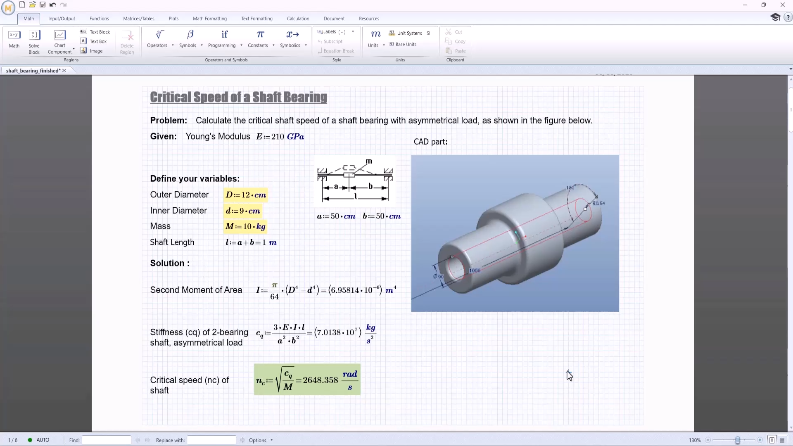Insert an Image region
The height and width of the screenshot is (446, 793).
[96, 50]
